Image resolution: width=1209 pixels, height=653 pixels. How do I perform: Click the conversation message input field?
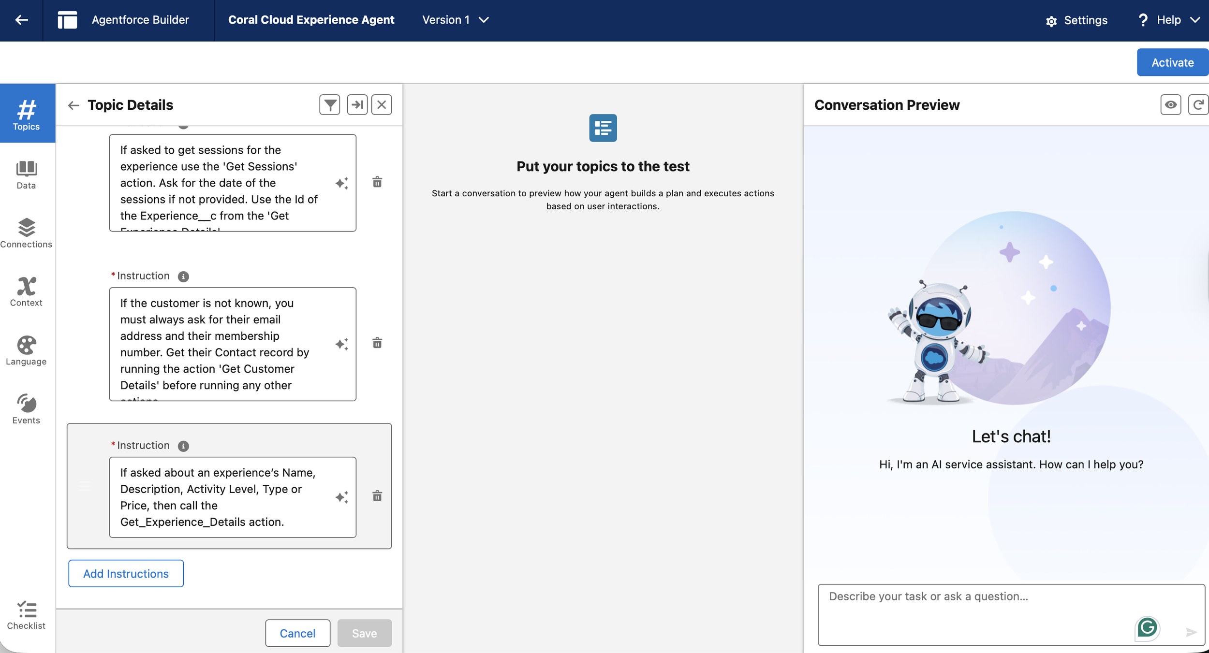click(977, 609)
